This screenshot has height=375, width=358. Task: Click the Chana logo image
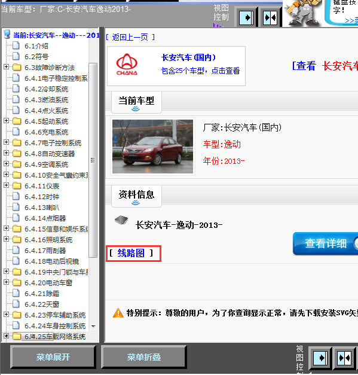tap(127, 65)
